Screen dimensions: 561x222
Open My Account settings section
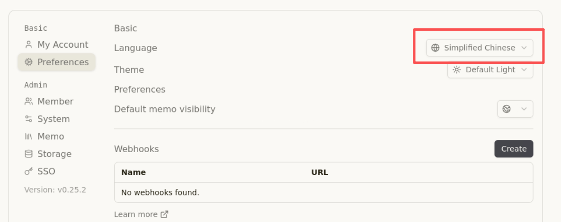62,45
